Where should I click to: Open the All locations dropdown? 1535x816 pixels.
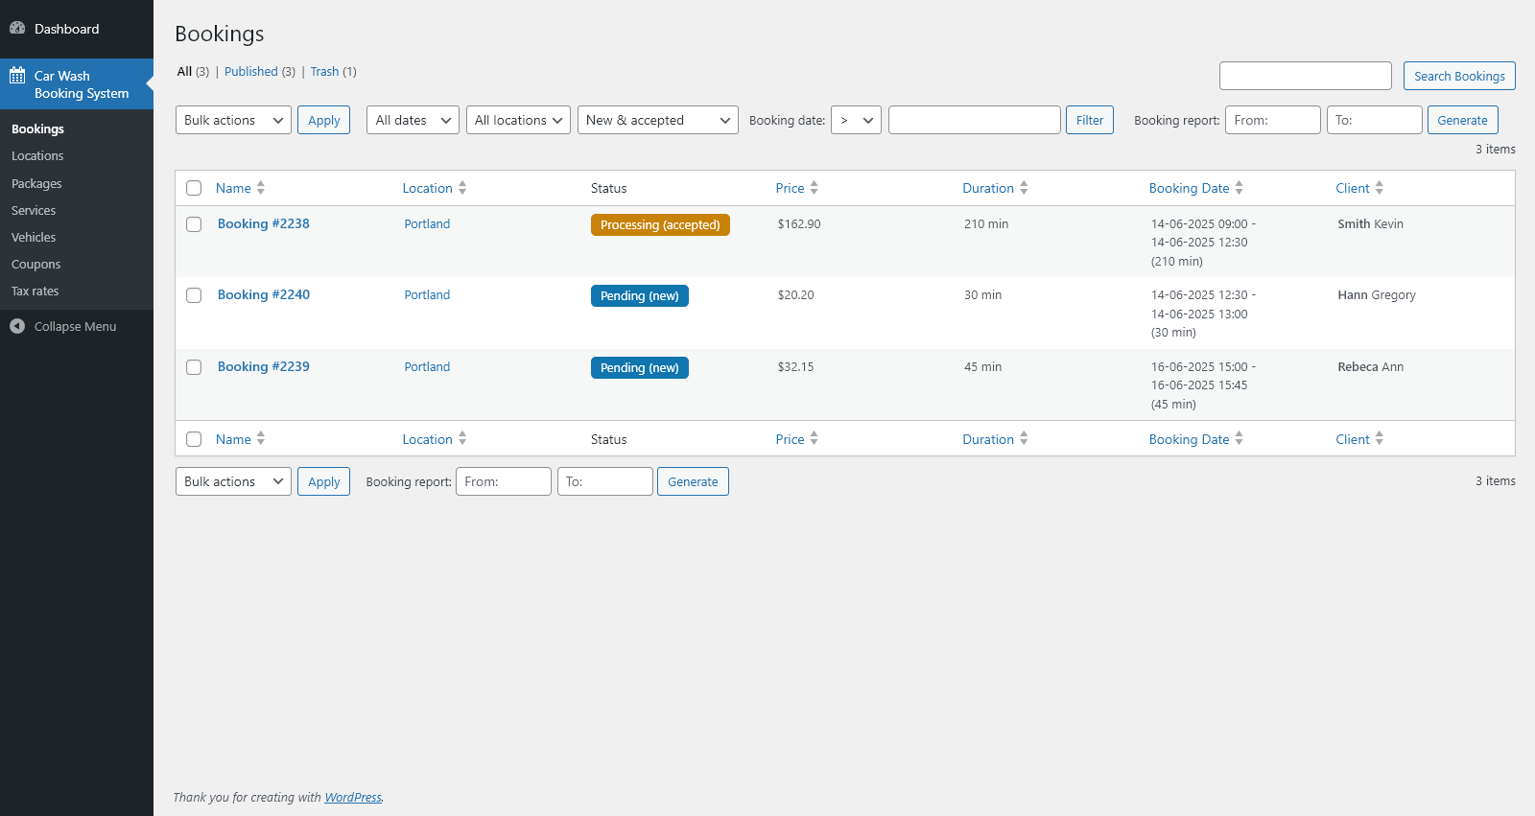pyautogui.click(x=518, y=120)
